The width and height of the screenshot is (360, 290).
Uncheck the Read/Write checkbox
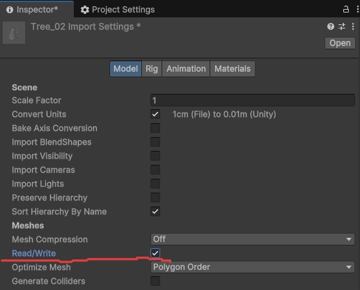pos(155,253)
